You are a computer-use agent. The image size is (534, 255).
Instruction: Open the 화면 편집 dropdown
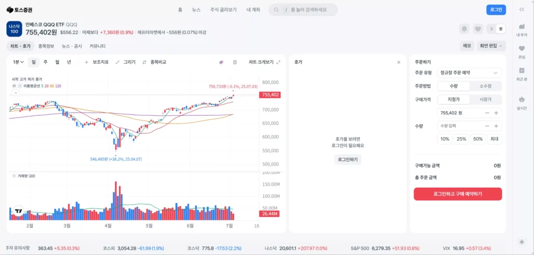point(492,45)
